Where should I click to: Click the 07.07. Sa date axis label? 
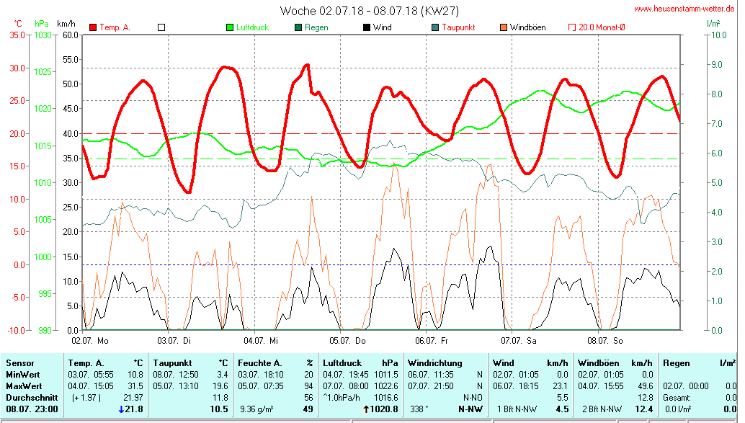point(520,339)
